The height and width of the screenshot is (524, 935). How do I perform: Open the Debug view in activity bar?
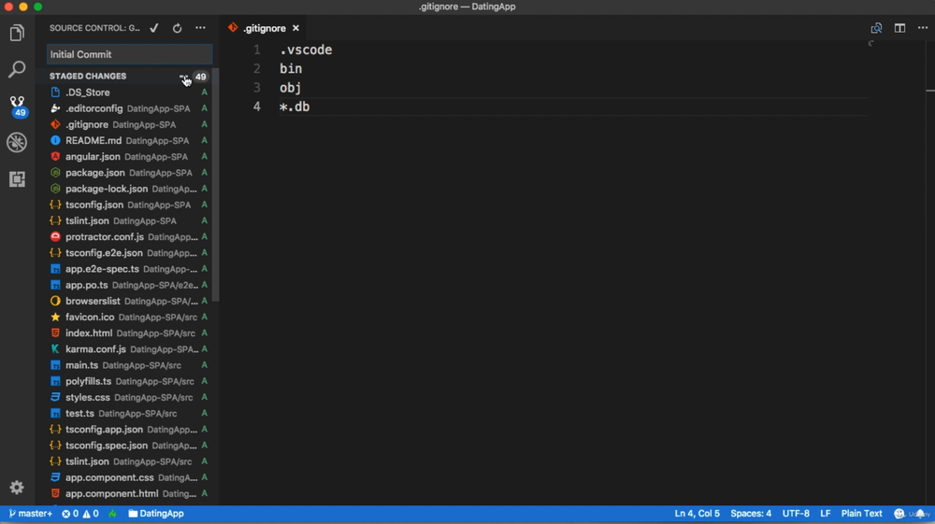[17, 142]
